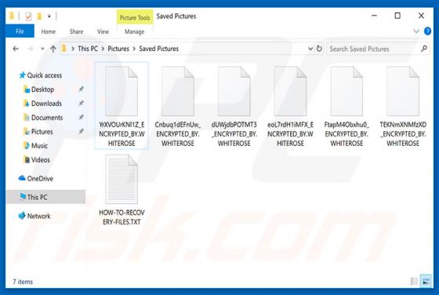Image resolution: width=439 pixels, height=295 pixels.
Task: Switch to details view layout icon
Action: (414, 281)
